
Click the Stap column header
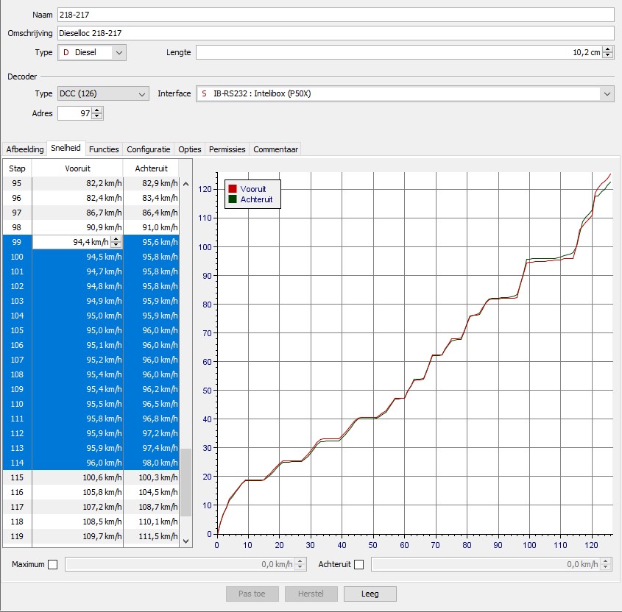[x=17, y=168]
